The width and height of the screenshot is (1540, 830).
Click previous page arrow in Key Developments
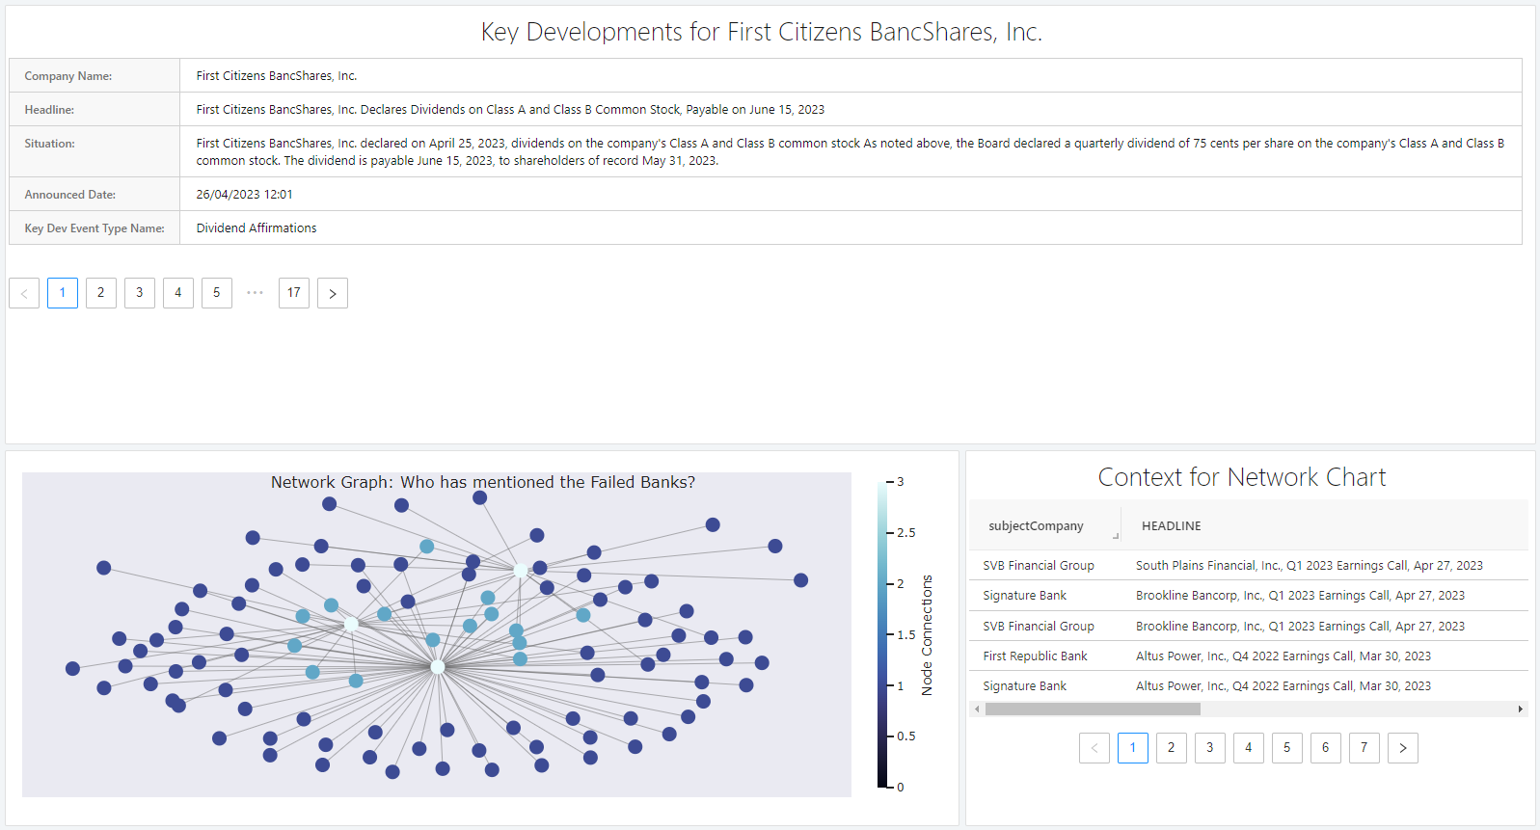point(24,293)
